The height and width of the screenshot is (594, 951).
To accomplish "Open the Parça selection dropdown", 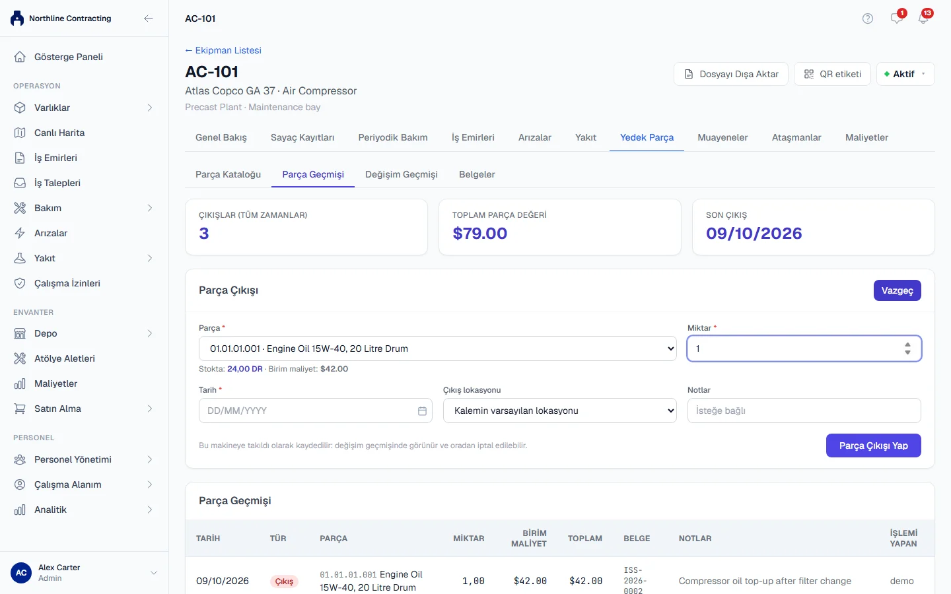I will coord(437,348).
